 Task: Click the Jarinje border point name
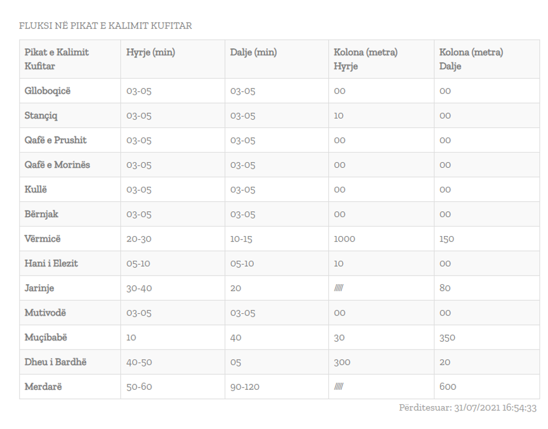pos(40,288)
